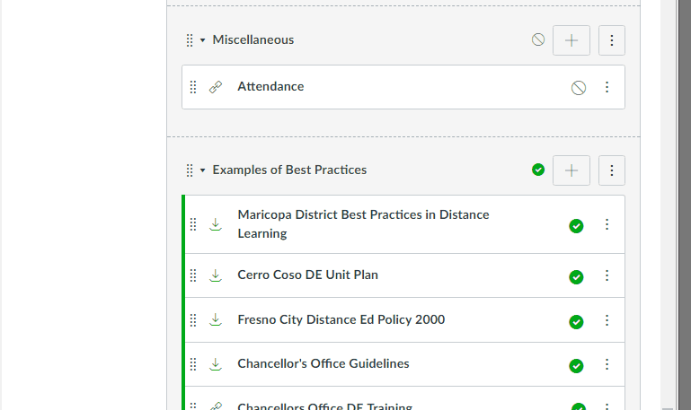Add item to Miscellaneous module
Viewport: 691px width, 410px height.
571,40
